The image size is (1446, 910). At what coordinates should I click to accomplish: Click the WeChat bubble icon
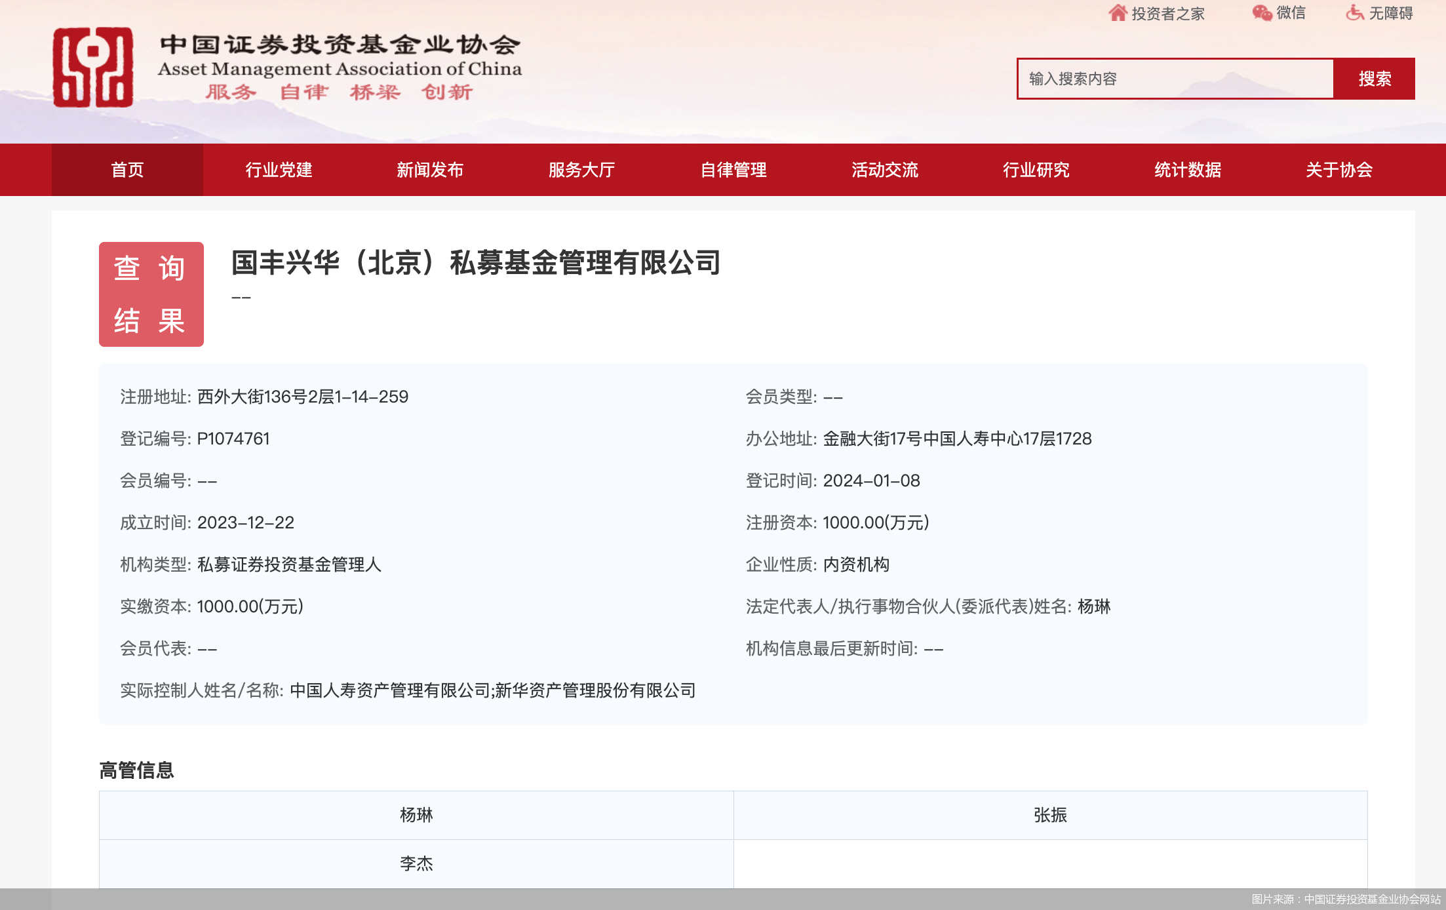tap(1262, 13)
